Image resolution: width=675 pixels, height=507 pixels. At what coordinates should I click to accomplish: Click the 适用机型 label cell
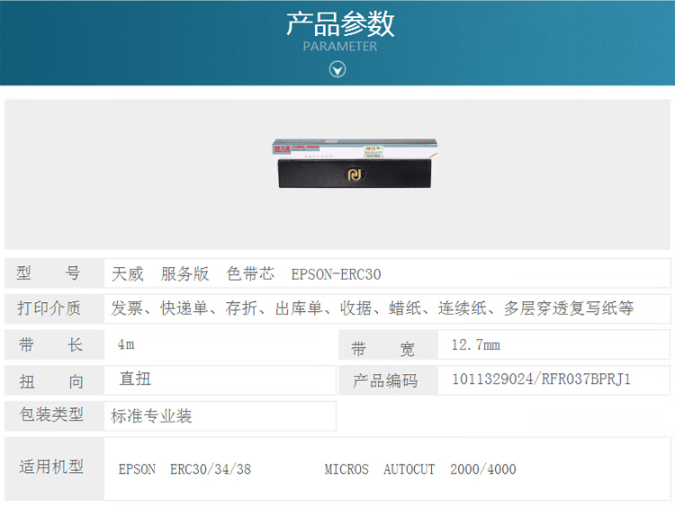[x=54, y=468]
